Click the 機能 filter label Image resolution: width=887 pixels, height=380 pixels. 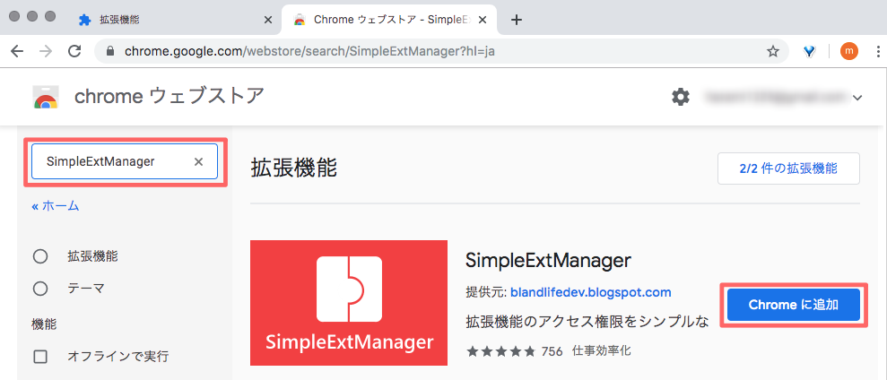[44, 324]
